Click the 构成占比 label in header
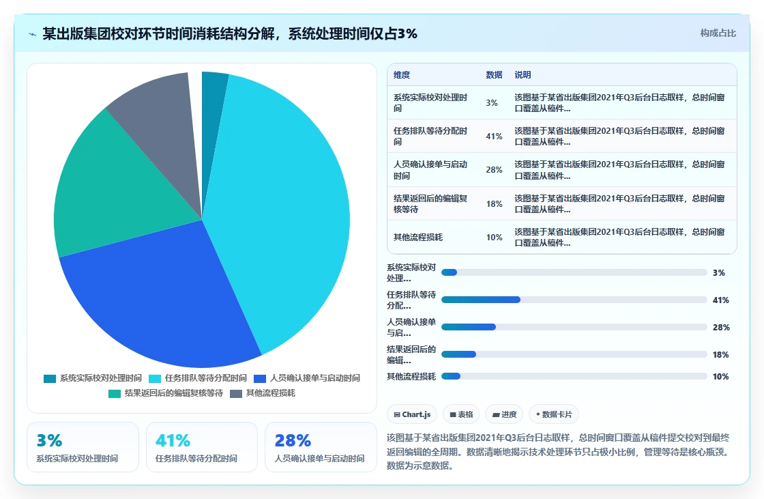Screen dimensions: 764x499 pyautogui.click(x=718, y=33)
